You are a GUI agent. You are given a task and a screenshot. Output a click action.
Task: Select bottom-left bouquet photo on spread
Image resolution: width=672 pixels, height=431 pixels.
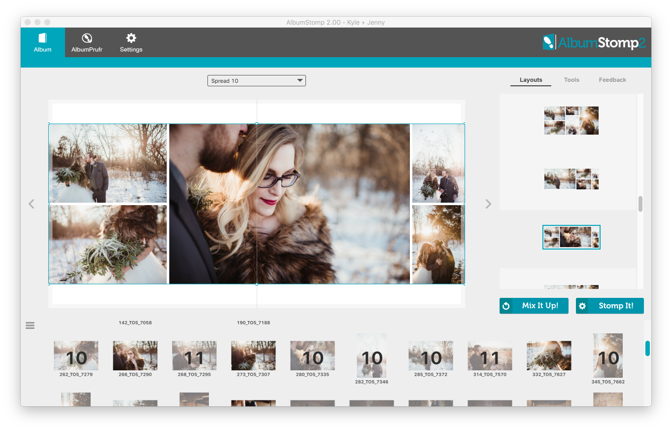(x=108, y=245)
